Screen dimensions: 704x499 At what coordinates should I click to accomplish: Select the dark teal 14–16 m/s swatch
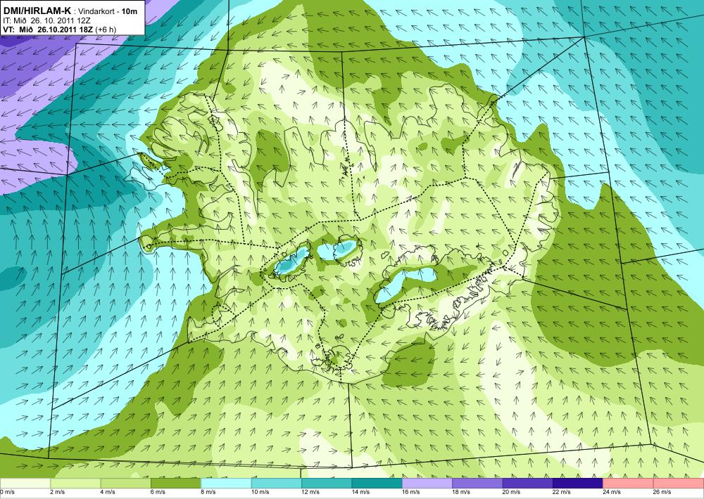point(377,484)
